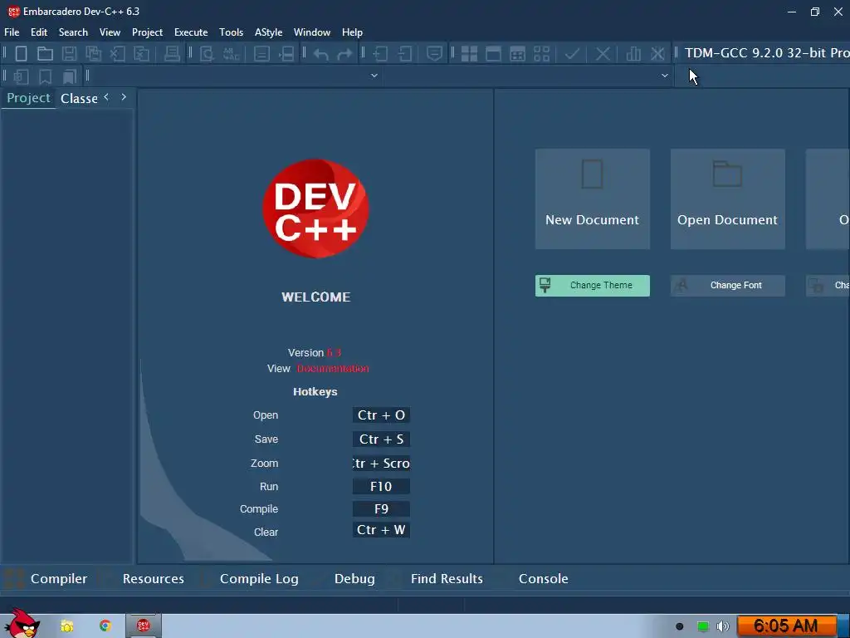Click the Compile four-squares toolbar icon
Viewport: 850px width, 638px height.
click(469, 54)
